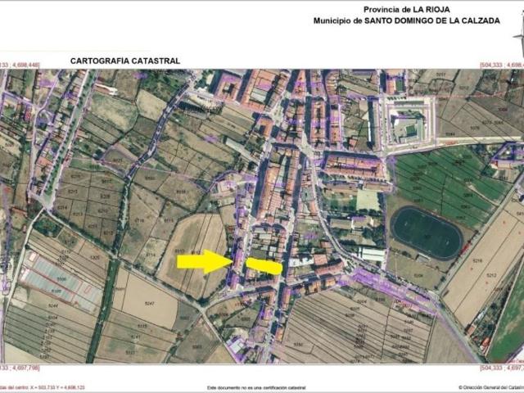
Task: Click the bottom-right corner coordinate label
Action: pyautogui.click(x=503, y=369)
